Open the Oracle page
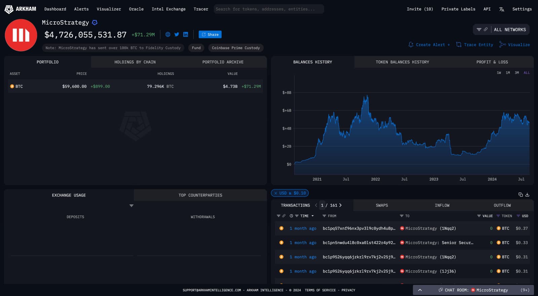Screen dimensions: 538x296 pos(136,9)
